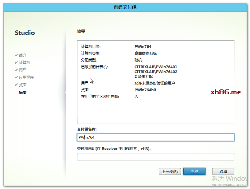
Task: Click the 创建交付组 title bar
Action: tap(125, 7)
